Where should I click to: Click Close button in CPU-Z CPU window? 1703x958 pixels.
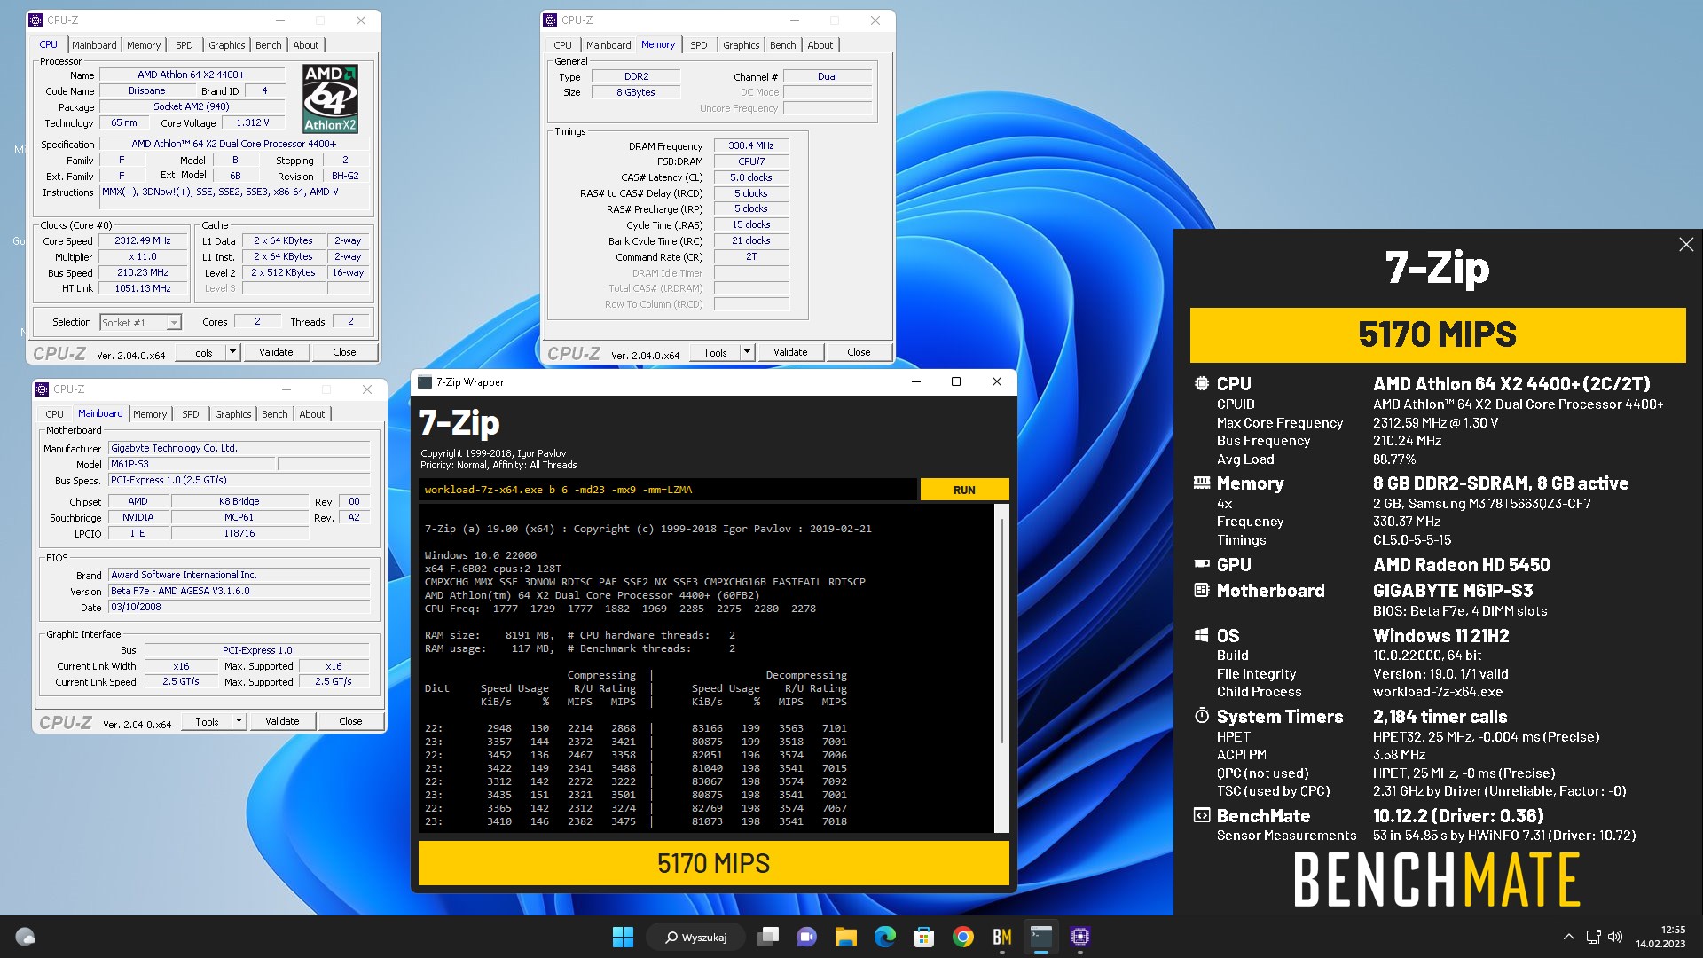pos(344,352)
